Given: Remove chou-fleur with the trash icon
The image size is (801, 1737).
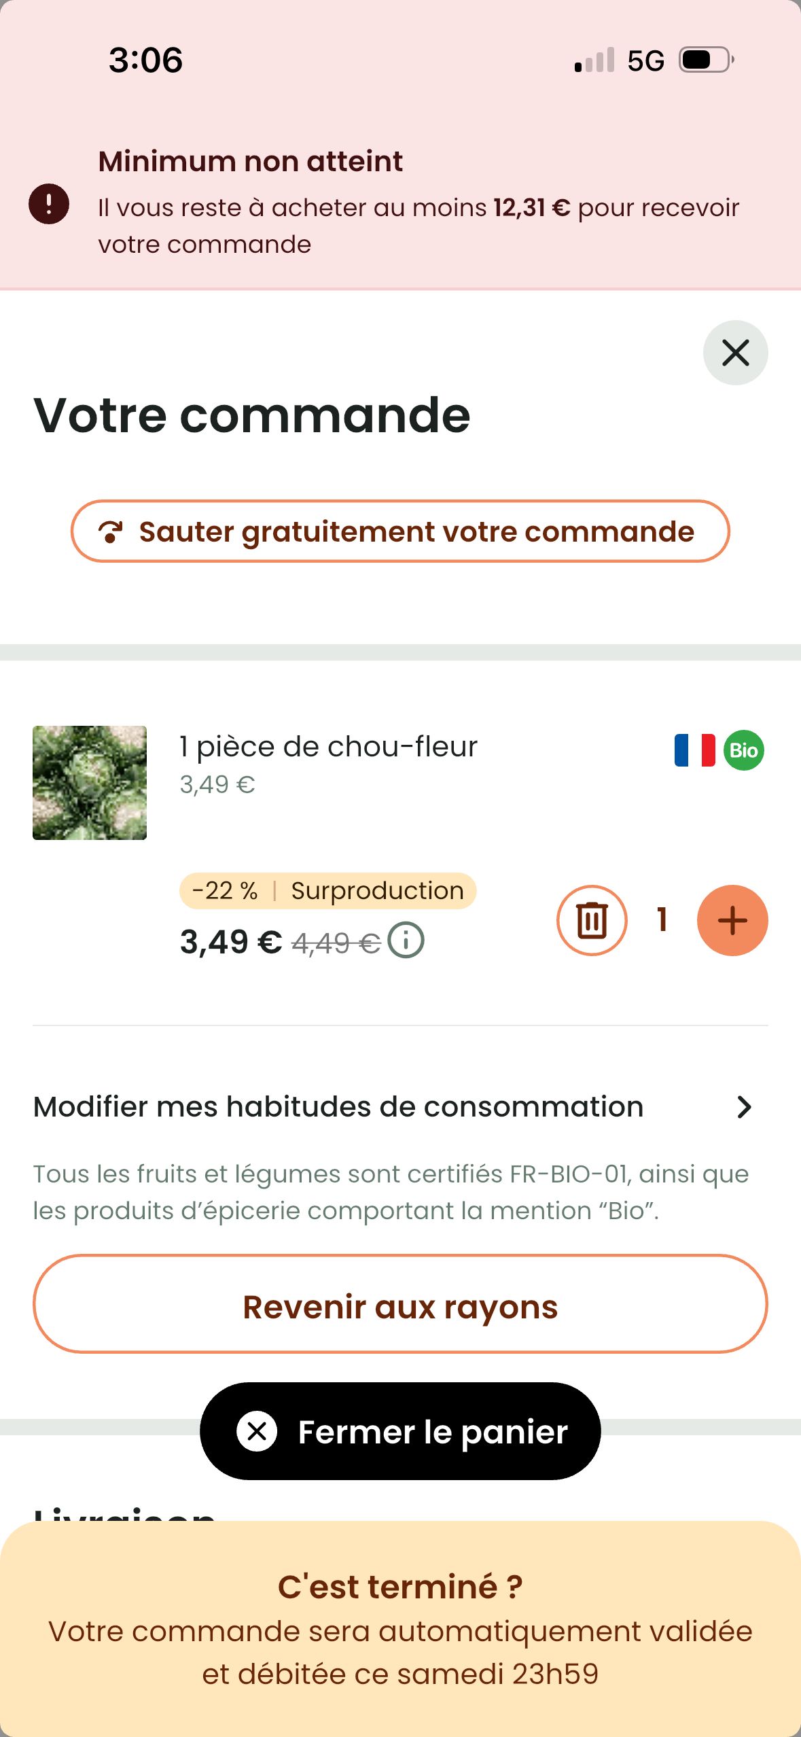Looking at the screenshot, I should [x=592, y=920].
